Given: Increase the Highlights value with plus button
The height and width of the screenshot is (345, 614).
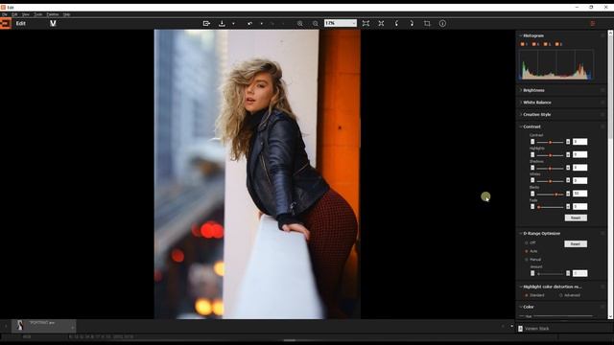Looking at the screenshot, I should point(568,155).
